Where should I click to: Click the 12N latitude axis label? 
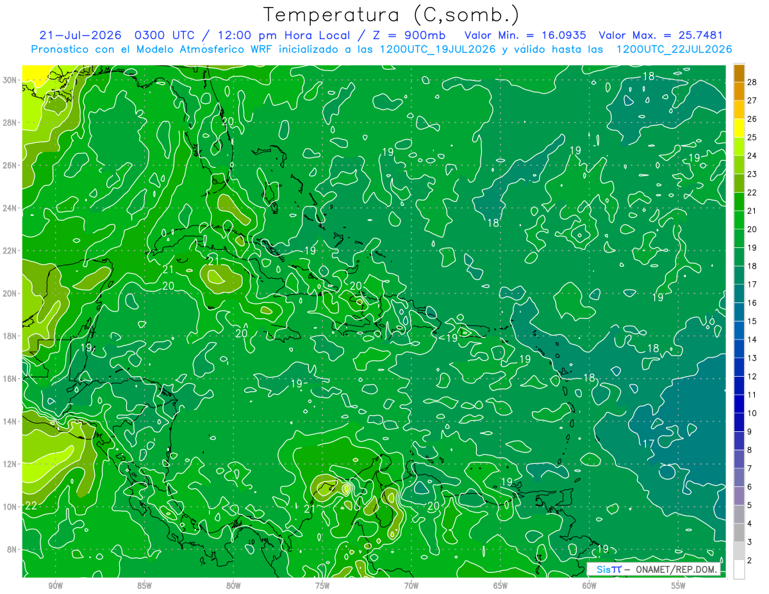click(10, 464)
